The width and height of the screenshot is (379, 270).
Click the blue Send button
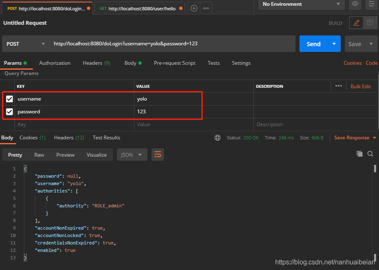pos(313,44)
